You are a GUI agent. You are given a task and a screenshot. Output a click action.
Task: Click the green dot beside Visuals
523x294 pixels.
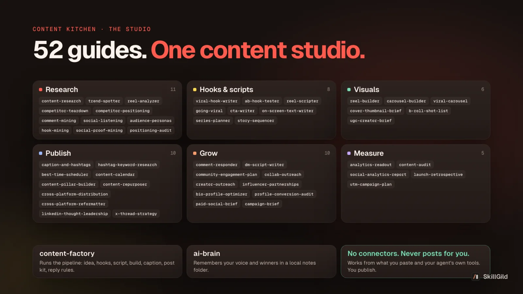tap(349, 90)
